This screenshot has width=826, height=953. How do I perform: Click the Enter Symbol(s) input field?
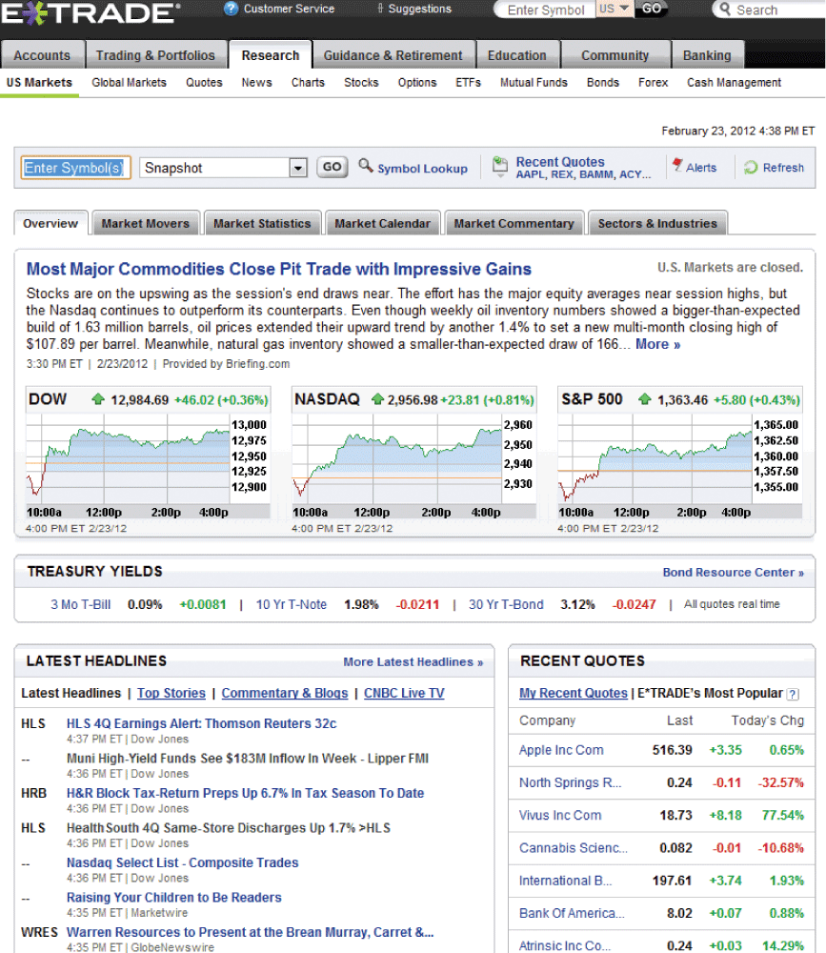click(75, 168)
